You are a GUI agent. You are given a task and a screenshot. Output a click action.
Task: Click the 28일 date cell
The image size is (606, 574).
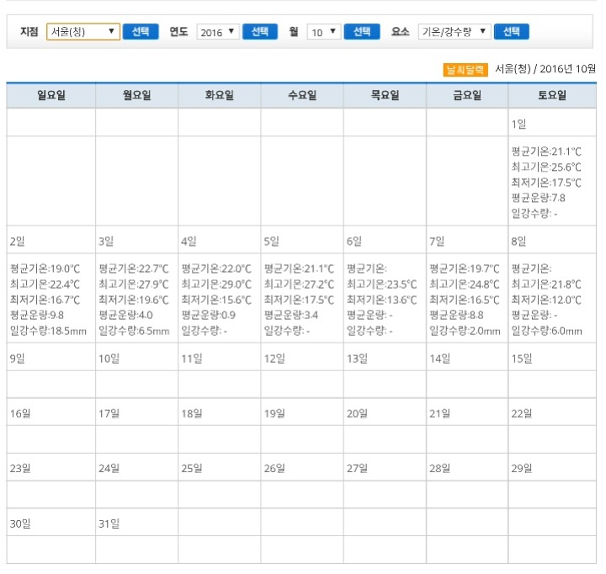467,467
